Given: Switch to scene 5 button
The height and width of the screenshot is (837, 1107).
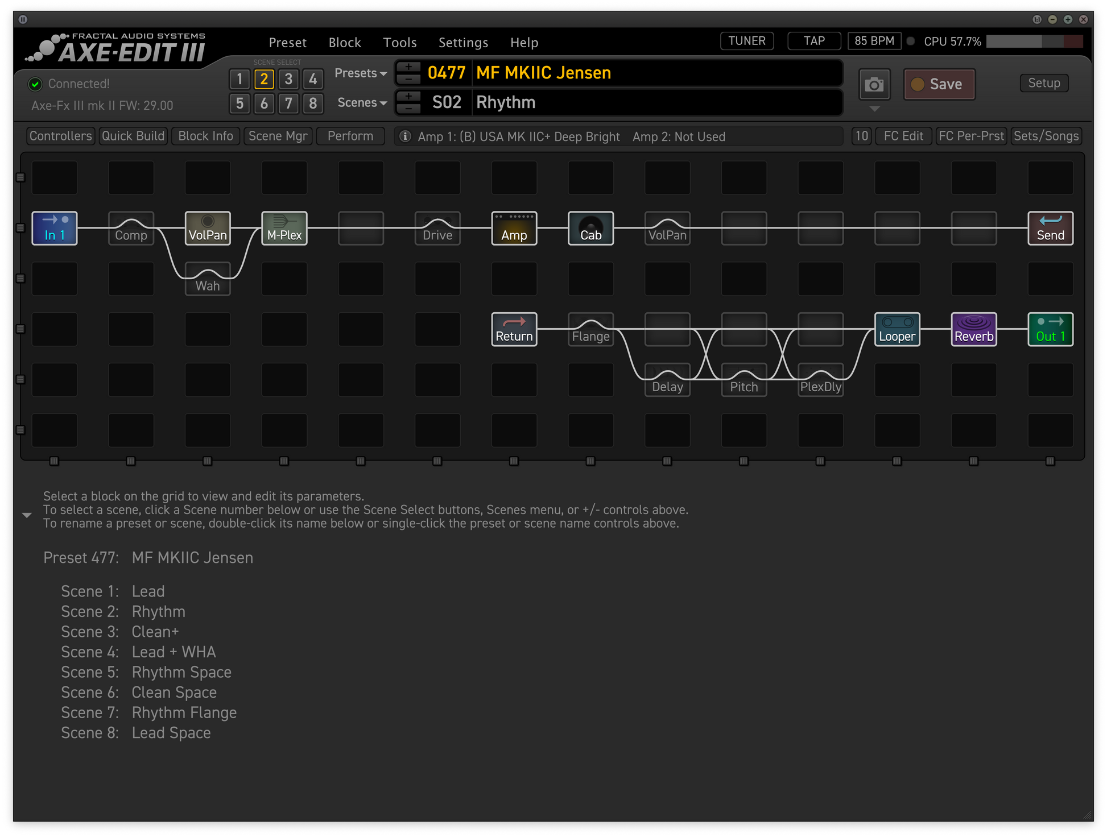Looking at the screenshot, I should click(239, 103).
